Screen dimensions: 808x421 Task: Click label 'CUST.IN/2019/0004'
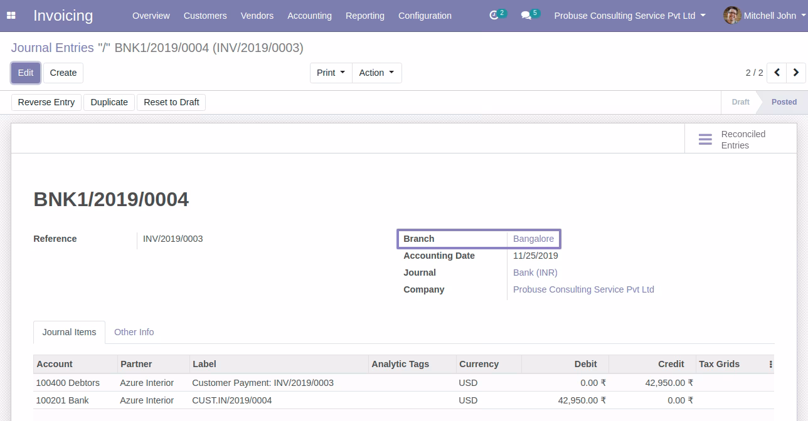coord(232,400)
